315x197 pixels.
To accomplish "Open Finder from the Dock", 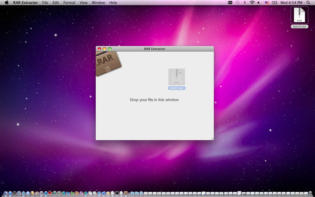I will (x=6, y=193).
